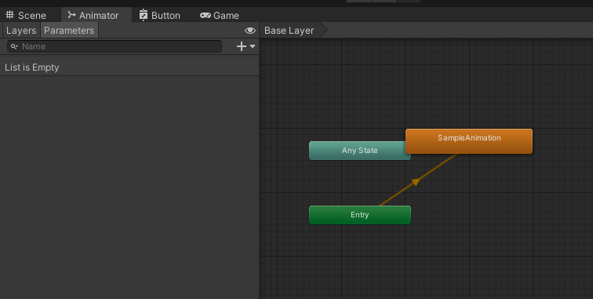Switch to the Game tab
The height and width of the screenshot is (299, 593).
click(220, 15)
